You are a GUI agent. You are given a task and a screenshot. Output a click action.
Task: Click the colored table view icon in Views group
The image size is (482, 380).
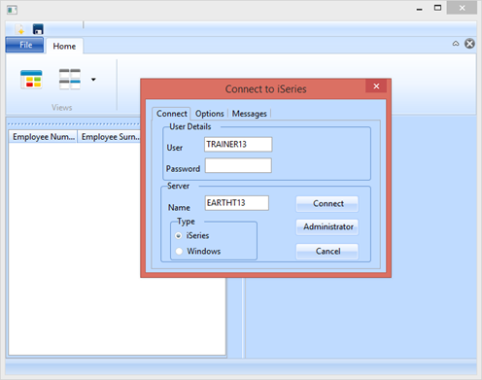pyautogui.click(x=31, y=79)
